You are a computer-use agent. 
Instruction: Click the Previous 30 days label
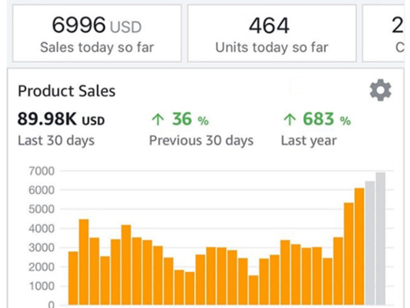coord(201,140)
